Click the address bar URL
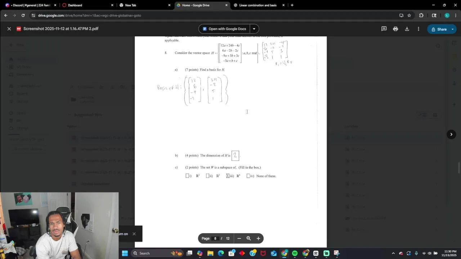The height and width of the screenshot is (259, 461). pyautogui.click(x=90, y=15)
